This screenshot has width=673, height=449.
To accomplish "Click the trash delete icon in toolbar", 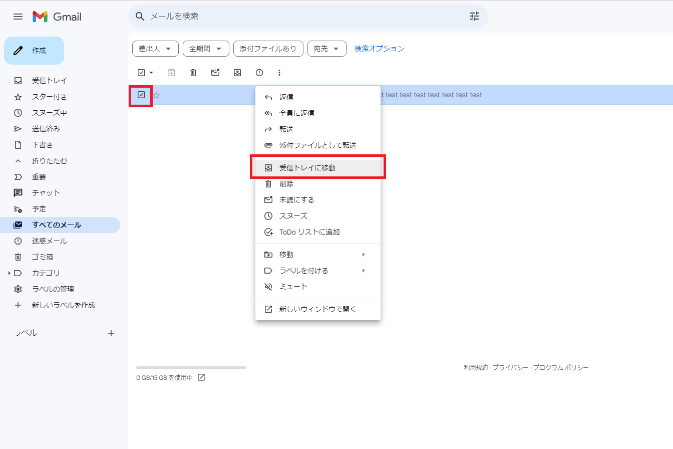I will click(193, 73).
